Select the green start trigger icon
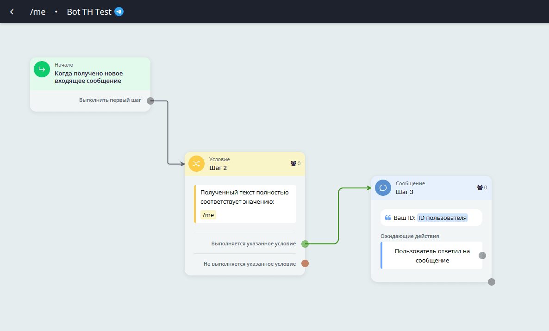This screenshot has width=549, height=331. [x=42, y=69]
